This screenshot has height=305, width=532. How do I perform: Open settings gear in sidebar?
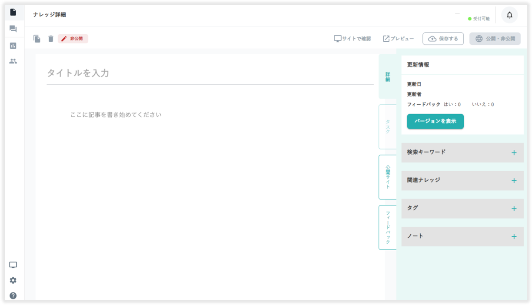pos(13,280)
